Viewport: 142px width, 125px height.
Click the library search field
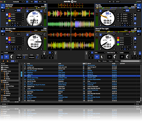pyautogui.click(x=131, y=61)
